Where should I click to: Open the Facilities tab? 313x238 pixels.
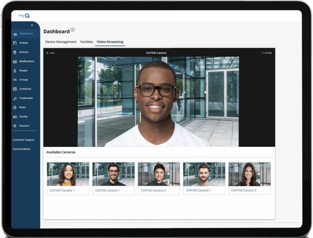87,42
